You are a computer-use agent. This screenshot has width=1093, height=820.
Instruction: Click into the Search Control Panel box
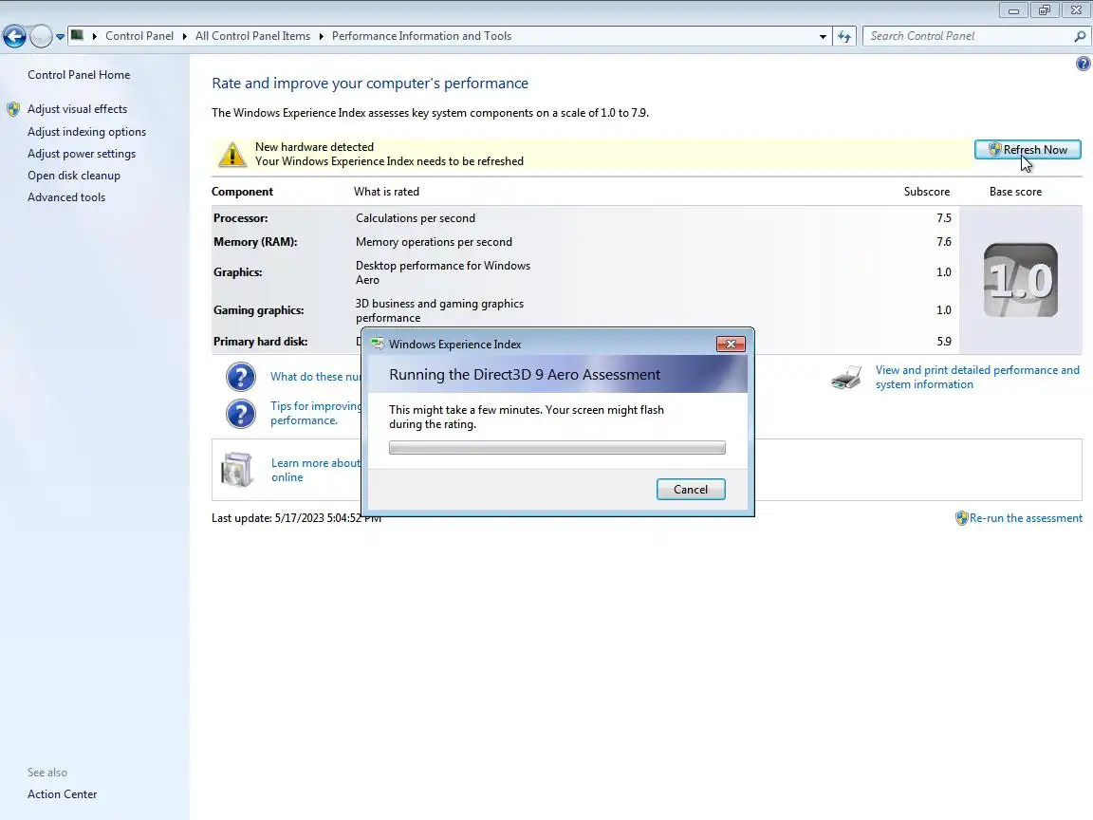tap(969, 36)
